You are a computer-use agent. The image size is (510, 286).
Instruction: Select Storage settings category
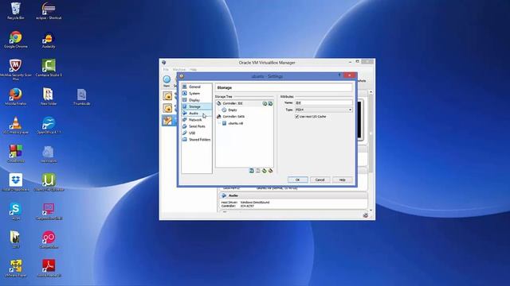197,106
